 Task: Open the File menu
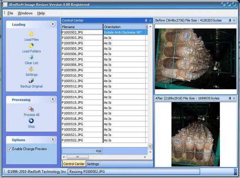click(x=10, y=13)
